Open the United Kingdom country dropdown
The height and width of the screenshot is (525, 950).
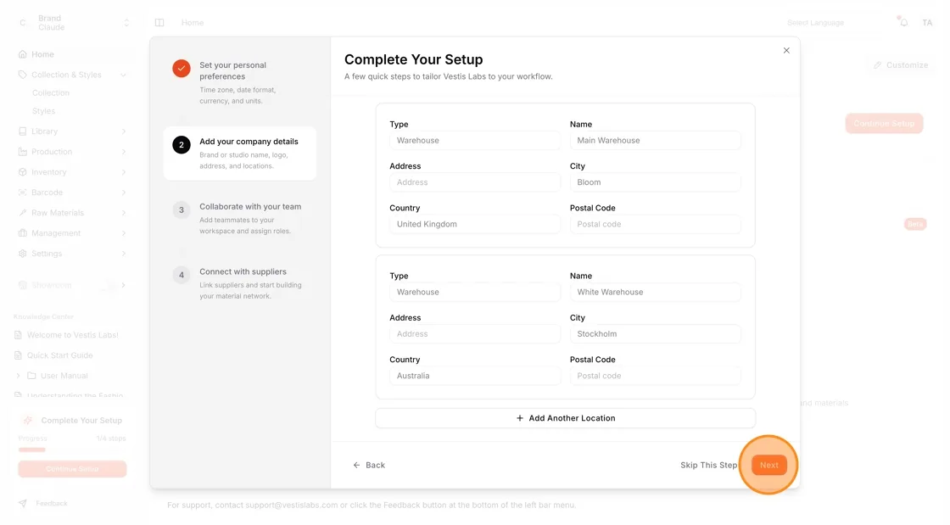[475, 224]
